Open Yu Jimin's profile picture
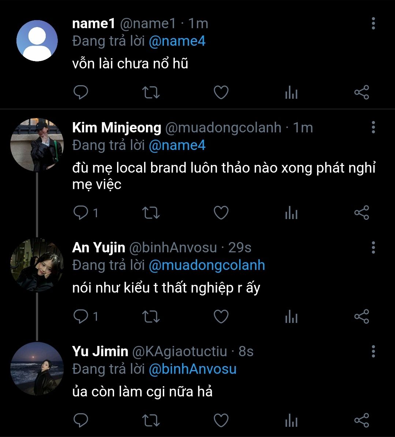The width and height of the screenshot is (395, 437). 37,369
